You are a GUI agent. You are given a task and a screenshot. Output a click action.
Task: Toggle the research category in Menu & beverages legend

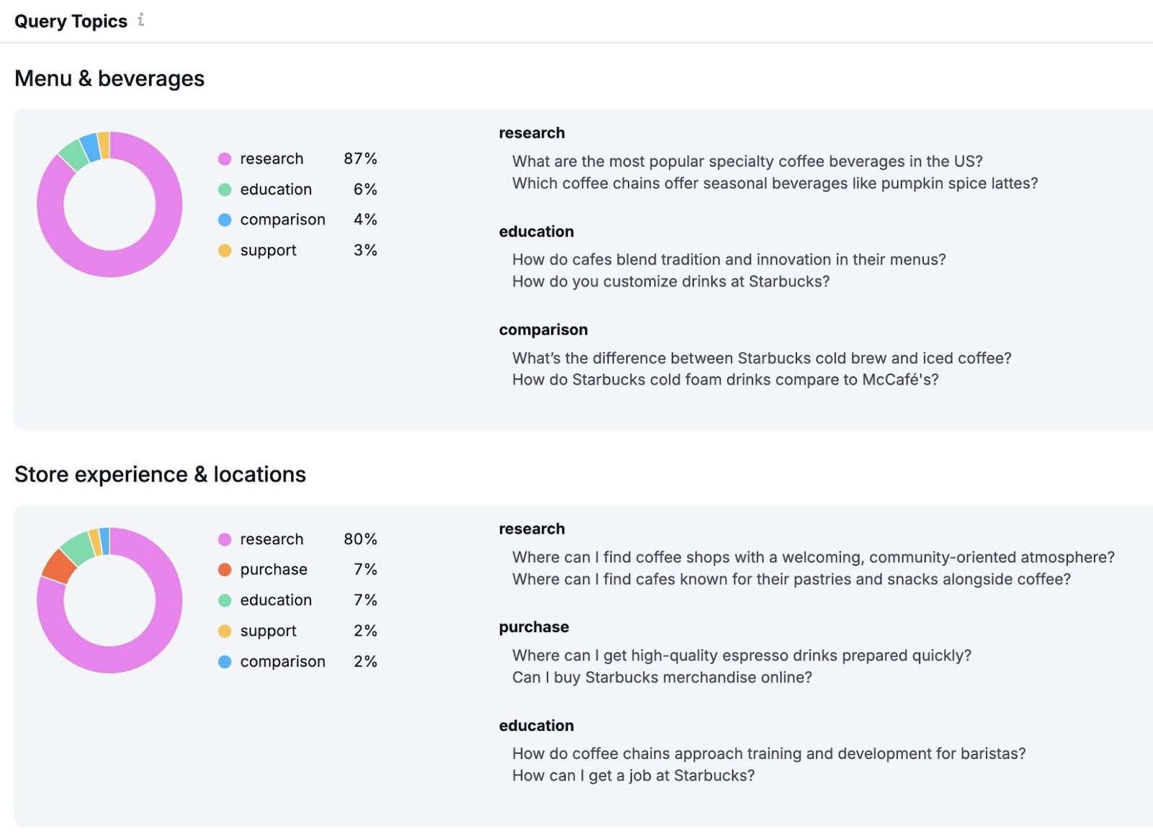[271, 159]
